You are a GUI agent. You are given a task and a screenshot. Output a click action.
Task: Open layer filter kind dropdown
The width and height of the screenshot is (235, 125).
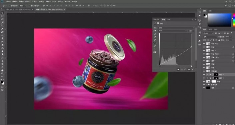pos(208,33)
